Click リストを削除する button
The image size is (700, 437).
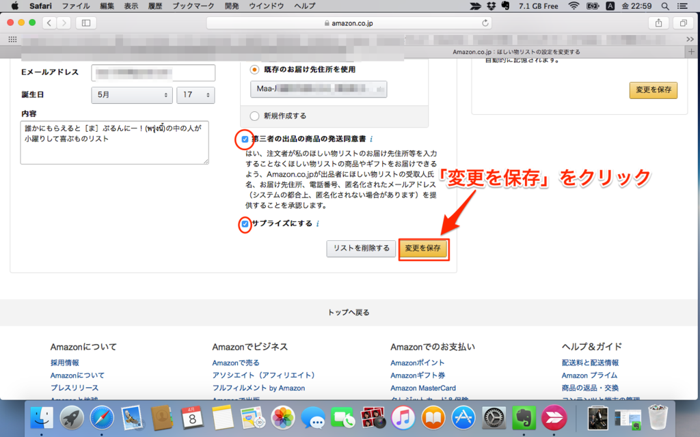[361, 249]
